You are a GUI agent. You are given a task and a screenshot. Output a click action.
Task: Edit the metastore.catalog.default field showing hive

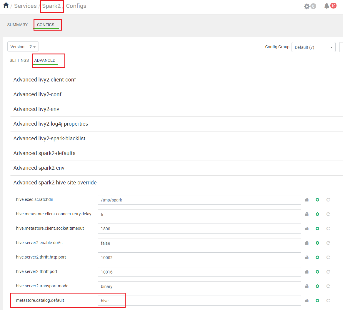pyautogui.click(x=199, y=301)
